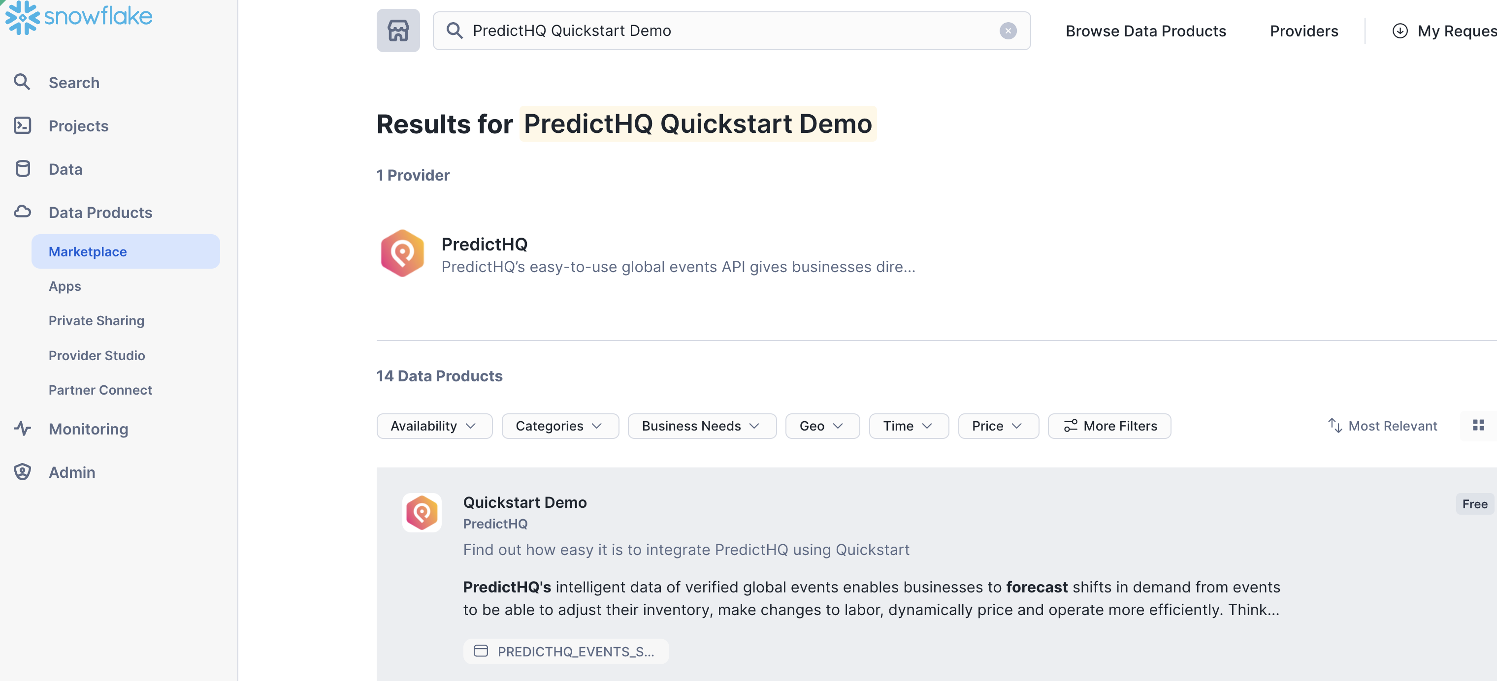This screenshot has height=681, width=1497.
Task: Click the Marketplace storefront home icon
Action: point(398,31)
